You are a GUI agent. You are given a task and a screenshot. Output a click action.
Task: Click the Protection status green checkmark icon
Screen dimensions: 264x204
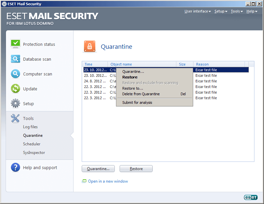click(x=15, y=44)
